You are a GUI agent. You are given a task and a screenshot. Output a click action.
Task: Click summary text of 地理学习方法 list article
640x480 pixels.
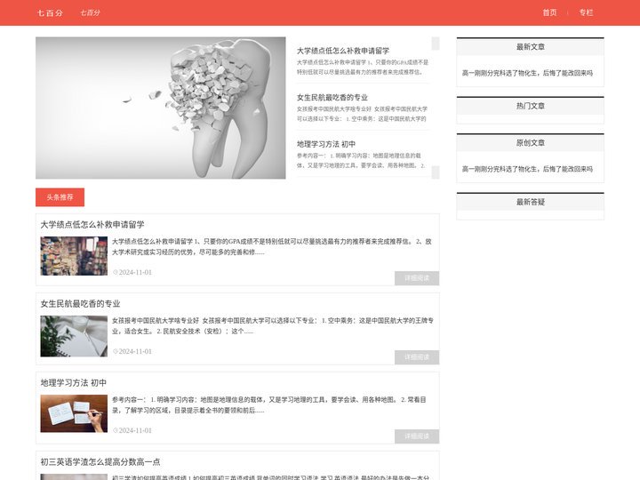click(269, 405)
